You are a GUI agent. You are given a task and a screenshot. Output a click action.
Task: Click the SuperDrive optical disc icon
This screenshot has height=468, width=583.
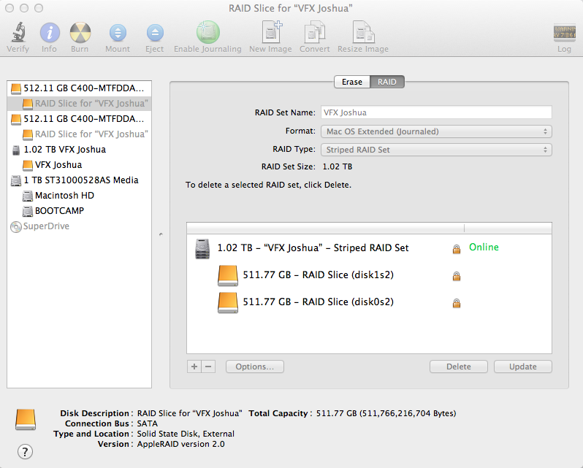click(16, 226)
